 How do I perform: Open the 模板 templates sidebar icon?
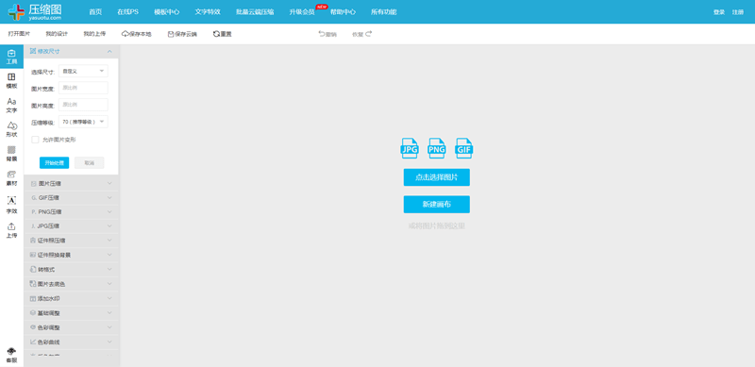(11, 80)
